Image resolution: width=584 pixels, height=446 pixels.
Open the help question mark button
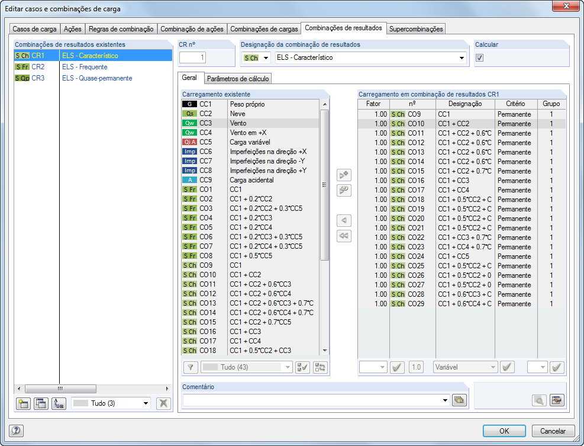coord(16,431)
